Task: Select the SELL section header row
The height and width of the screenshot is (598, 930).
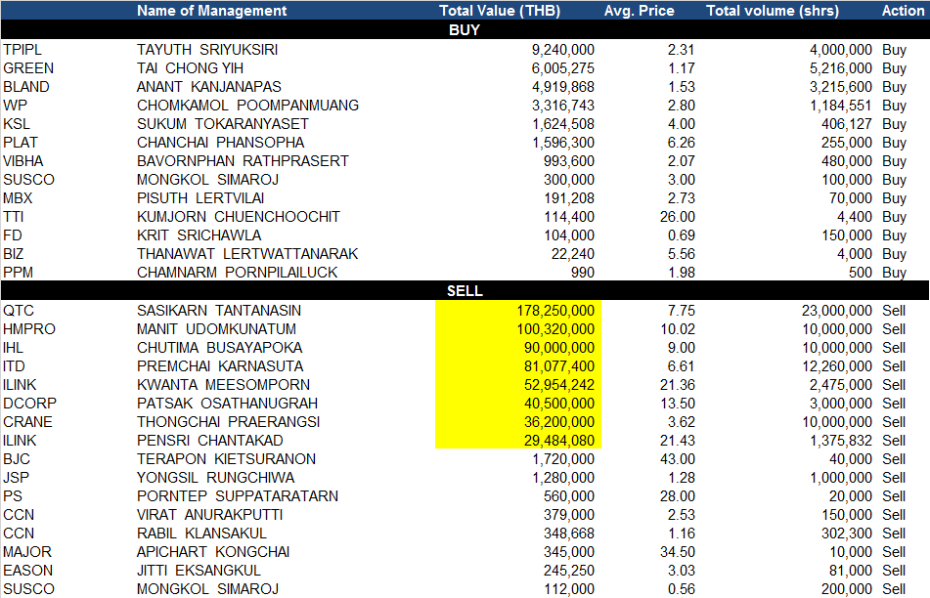Action: (465, 290)
